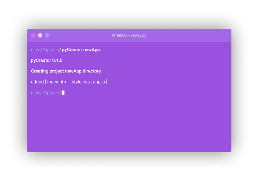
Task: Click the 'app.js' filename in output
Action: coord(99,82)
